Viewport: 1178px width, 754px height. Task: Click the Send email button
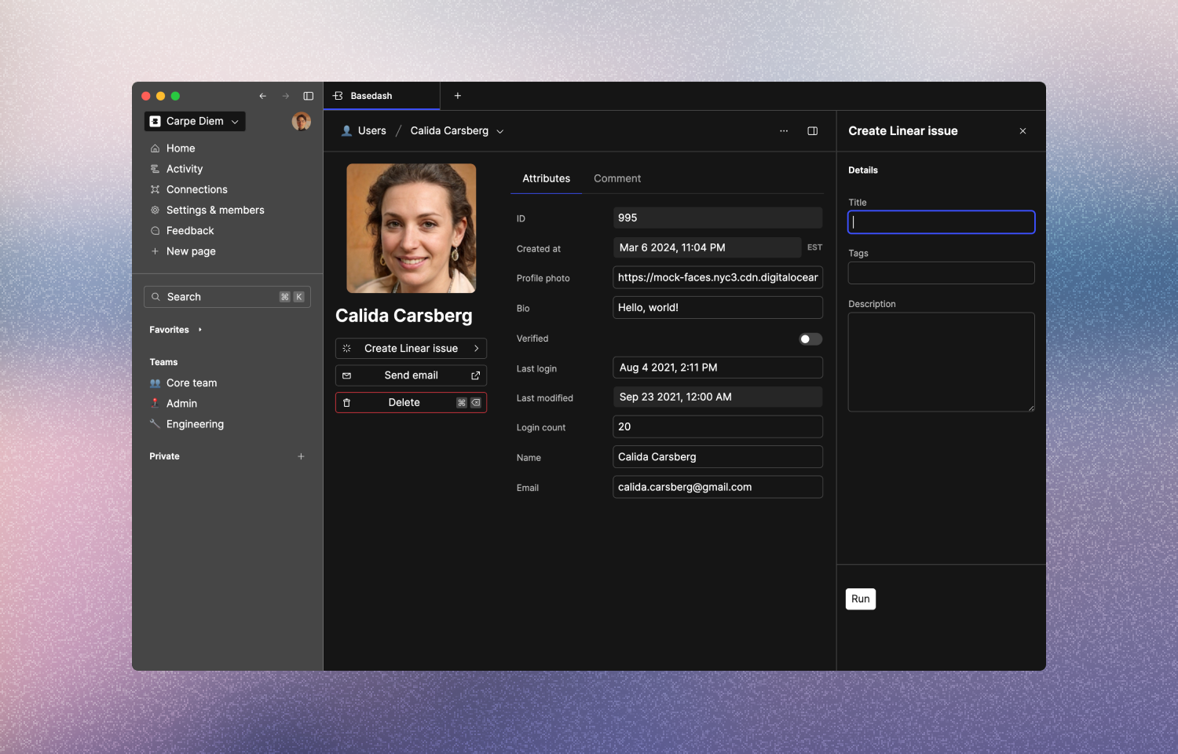pos(411,375)
